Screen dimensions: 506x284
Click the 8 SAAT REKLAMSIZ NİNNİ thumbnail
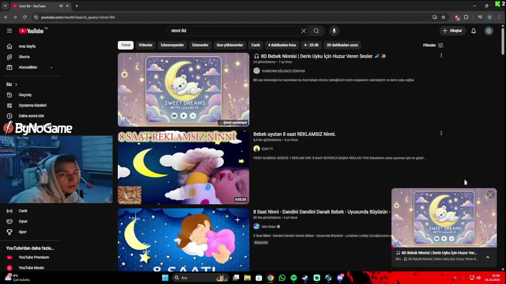coord(183,168)
